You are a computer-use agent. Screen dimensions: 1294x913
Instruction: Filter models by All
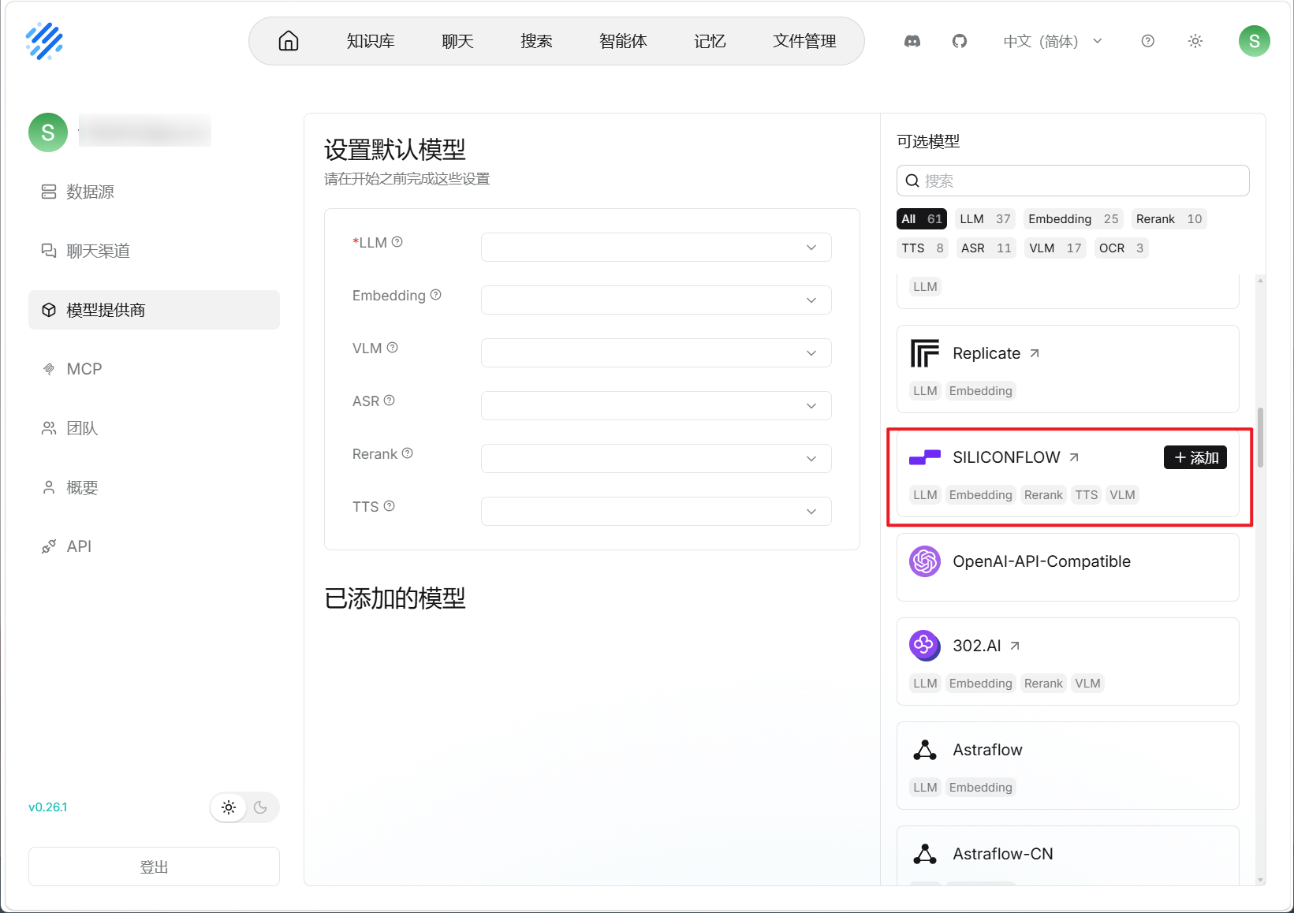pos(922,219)
